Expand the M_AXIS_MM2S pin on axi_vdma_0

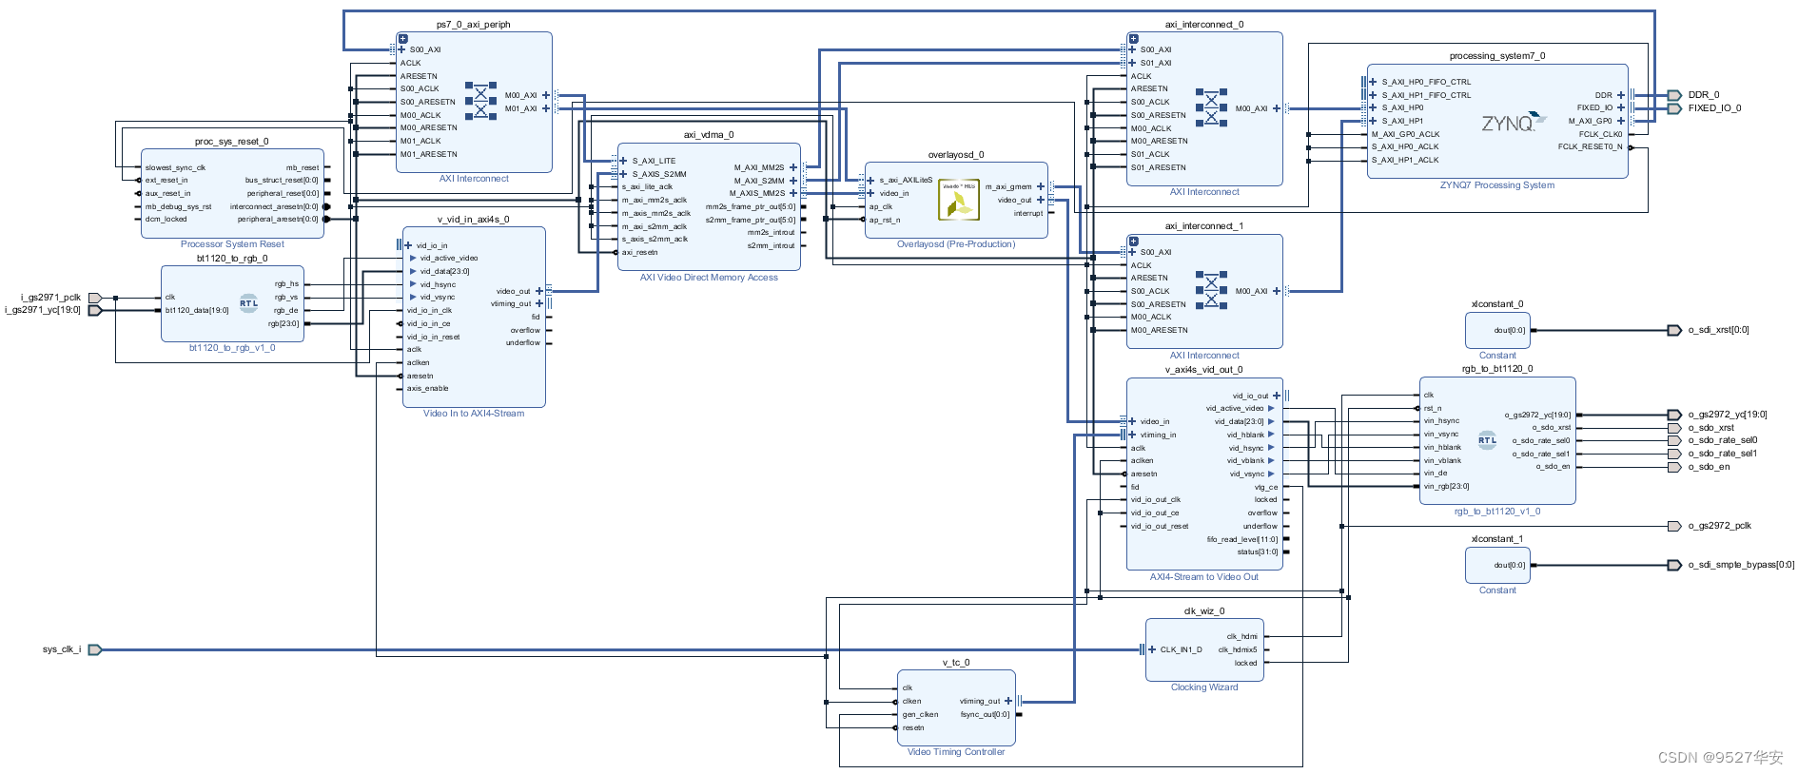793,193
